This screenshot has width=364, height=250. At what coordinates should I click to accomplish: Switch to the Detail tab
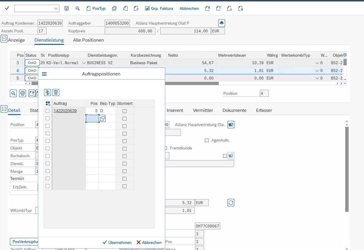tap(14, 110)
